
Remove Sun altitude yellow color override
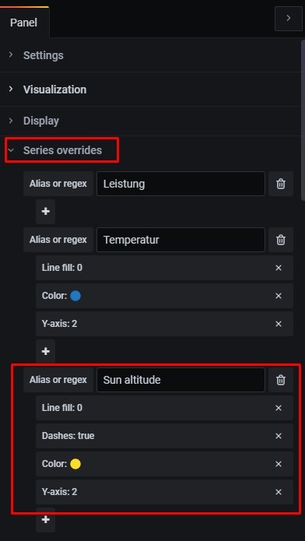coord(279,464)
